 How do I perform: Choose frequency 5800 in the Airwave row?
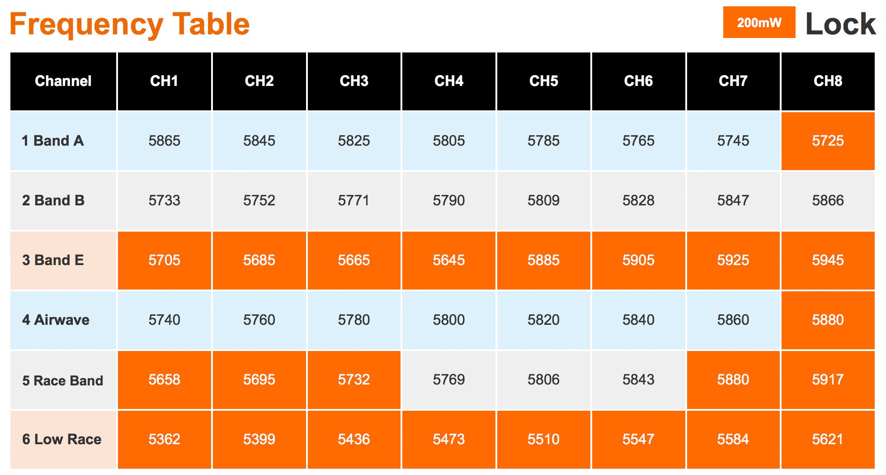448,320
